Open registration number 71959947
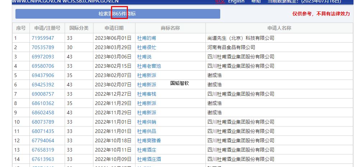Image resolution: width=360 pixels, height=167 pixels. 43,38
